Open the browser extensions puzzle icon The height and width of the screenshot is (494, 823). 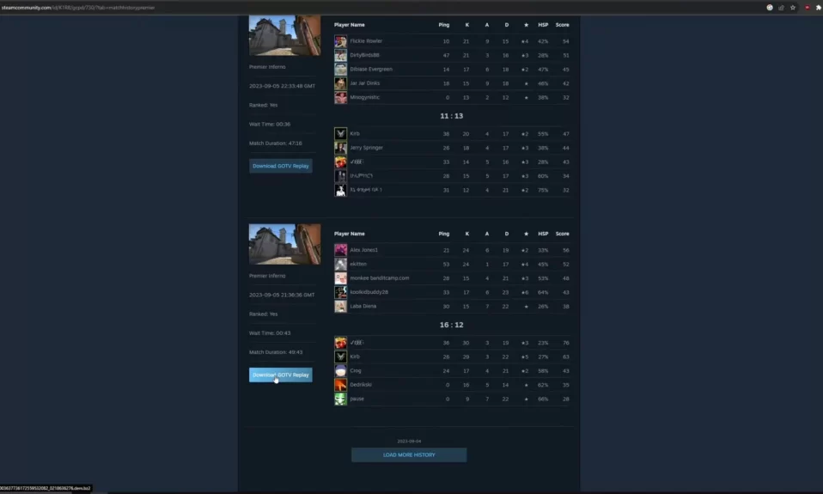point(819,8)
